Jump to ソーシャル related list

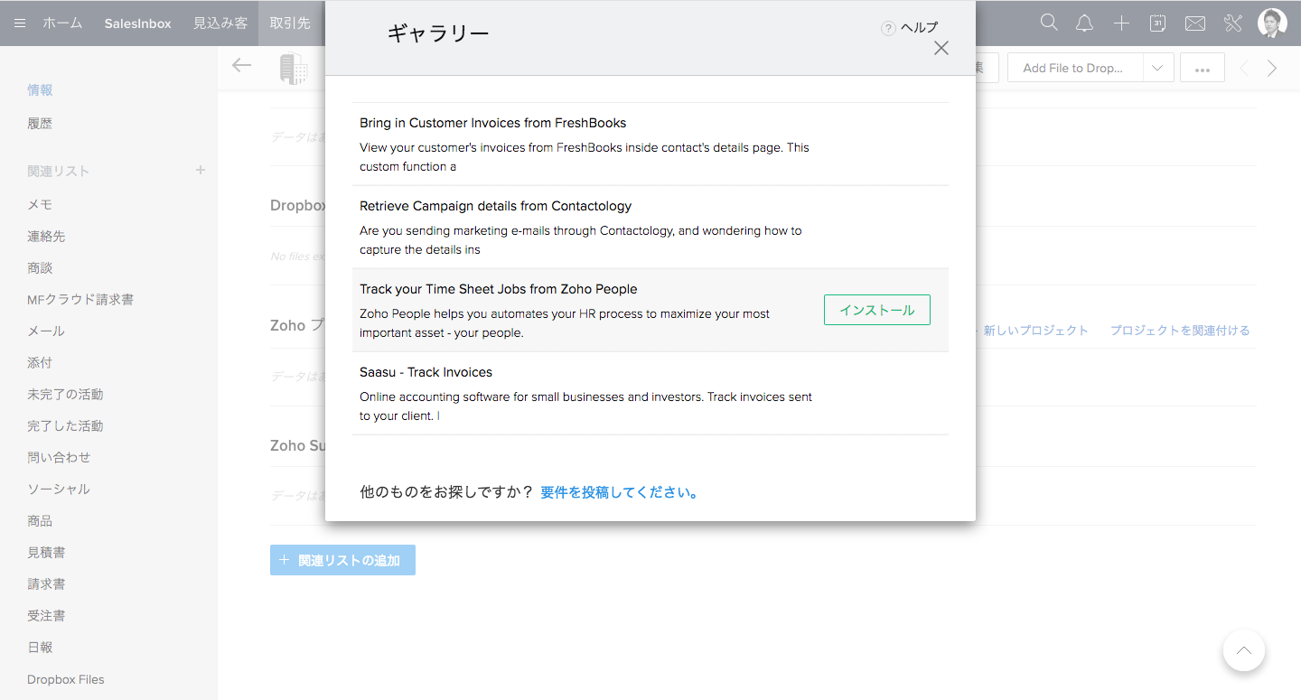click(59, 489)
